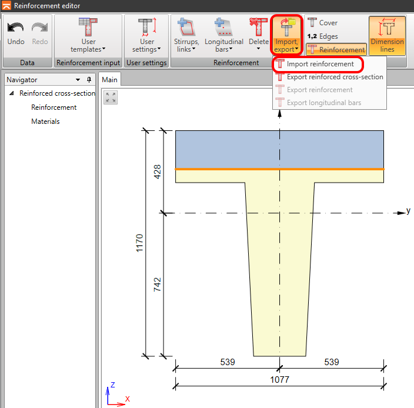This screenshot has height=408, width=414.
Task: Click the Redo arrow icon
Action: tap(39, 28)
